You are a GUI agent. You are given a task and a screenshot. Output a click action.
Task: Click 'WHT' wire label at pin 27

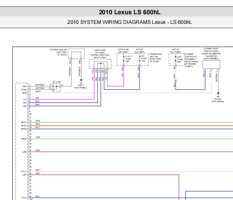[38, 170]
